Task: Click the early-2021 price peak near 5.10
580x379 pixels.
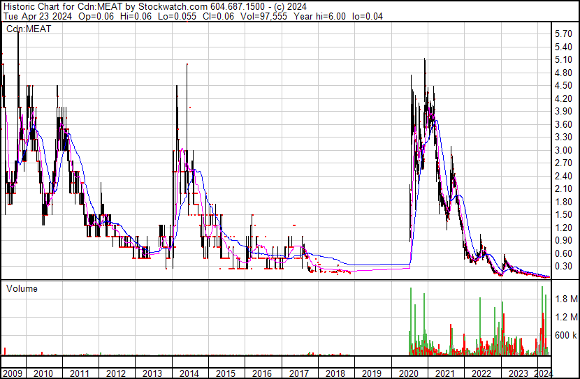Action: pyautogui.click(x=425, y=59)
